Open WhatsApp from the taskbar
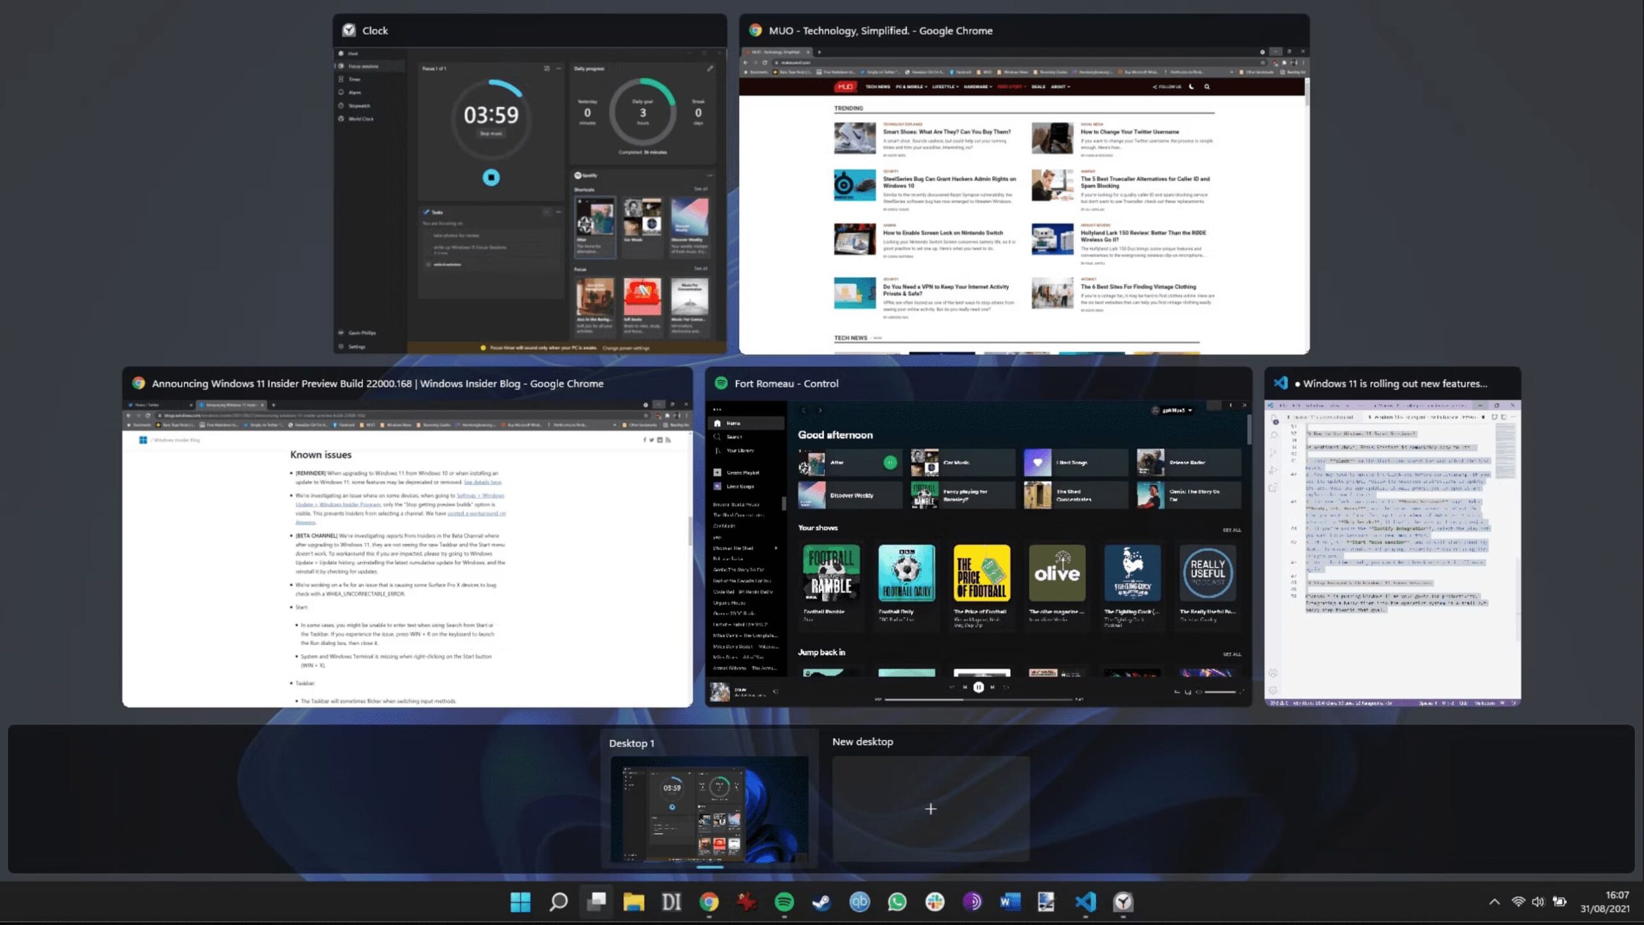The height and width of the screenshot is (925, 1644). click(x=897, y=902)
